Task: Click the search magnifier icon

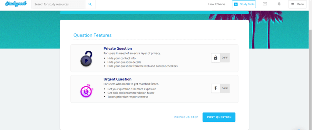Action: click(90, 4)
